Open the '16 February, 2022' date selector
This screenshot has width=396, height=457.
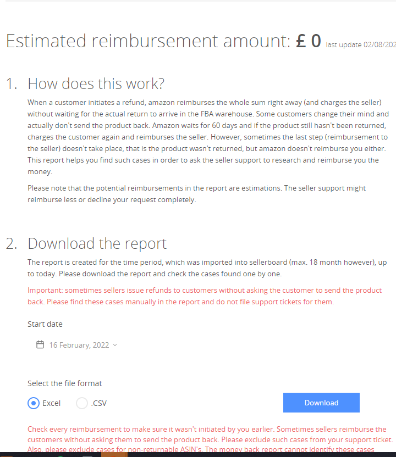click(80, 344)
